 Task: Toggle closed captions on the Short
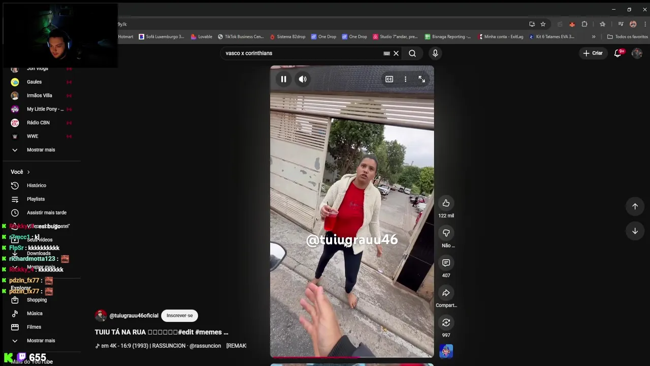coord(389,79)
